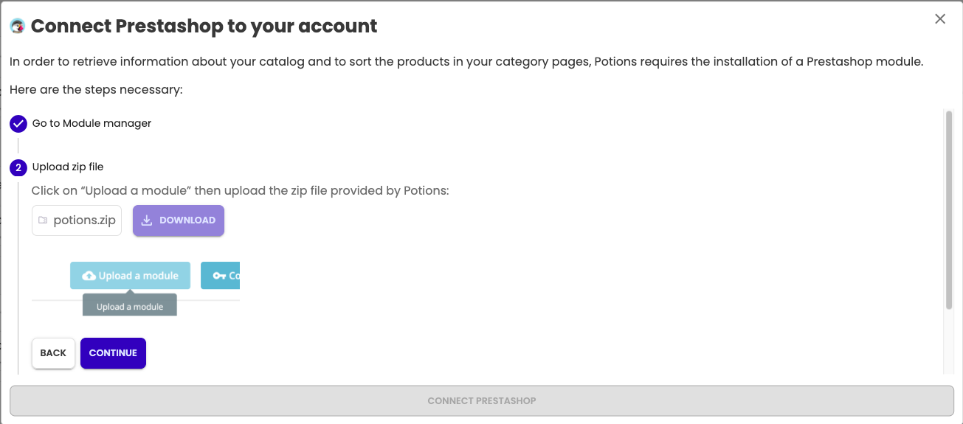Screen dimensions: 963x424
Task: Click the completed step checkmark icon
Action: (18, 124)
